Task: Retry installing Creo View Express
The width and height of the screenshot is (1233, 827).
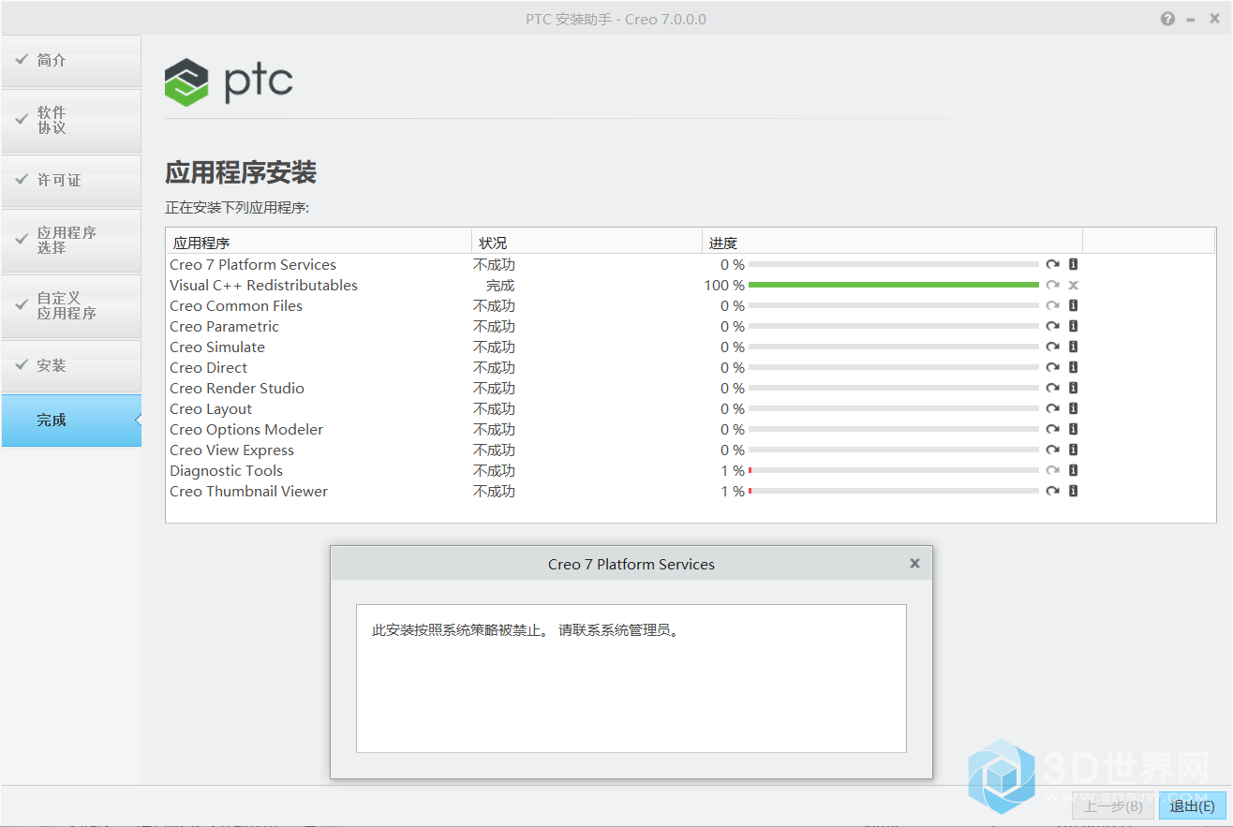Action: (x=1052, y=450)
